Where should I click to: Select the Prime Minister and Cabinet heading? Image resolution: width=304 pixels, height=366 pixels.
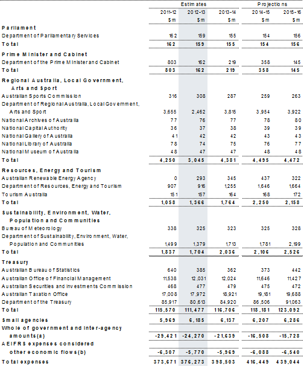pos(44,54)
